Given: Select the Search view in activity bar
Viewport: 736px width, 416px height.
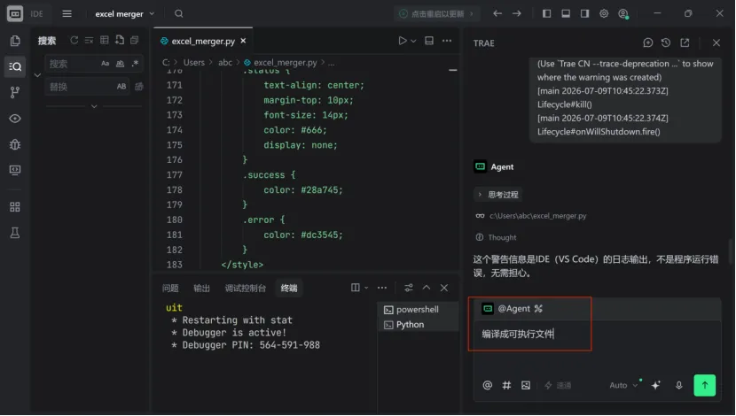Looking at the screenshot, I should click(15, 66).
